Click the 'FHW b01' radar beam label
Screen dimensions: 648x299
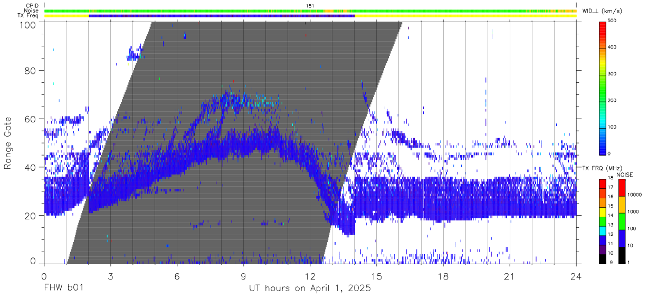coord(63,289)
